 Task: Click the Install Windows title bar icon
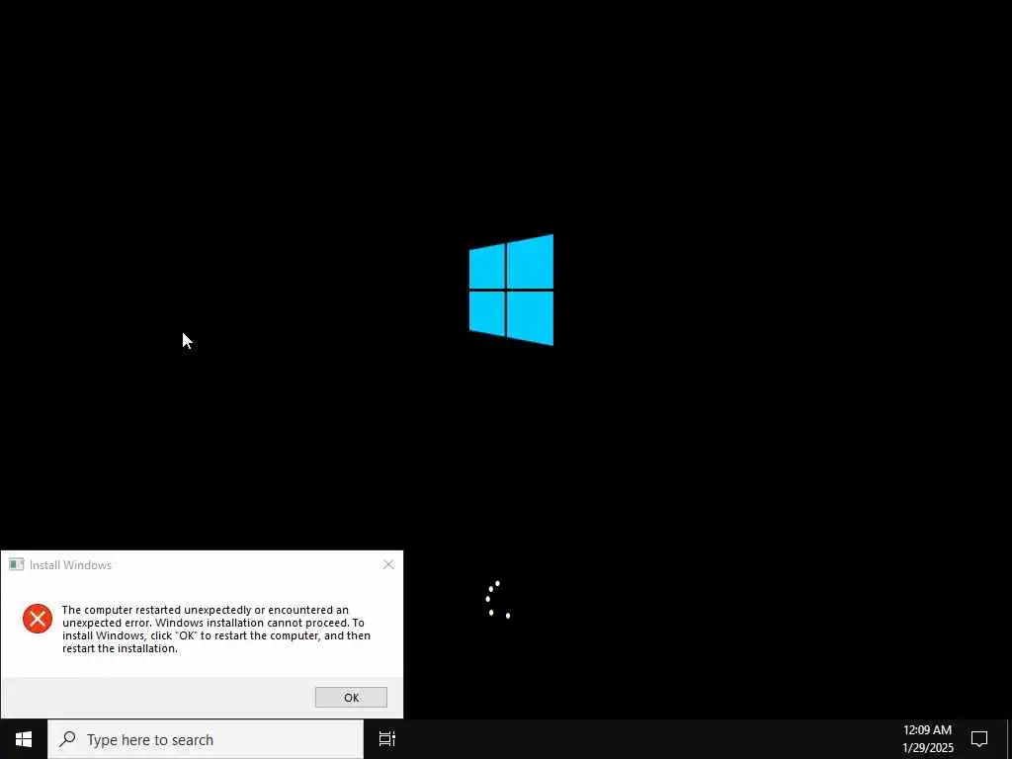pos(16,564)
